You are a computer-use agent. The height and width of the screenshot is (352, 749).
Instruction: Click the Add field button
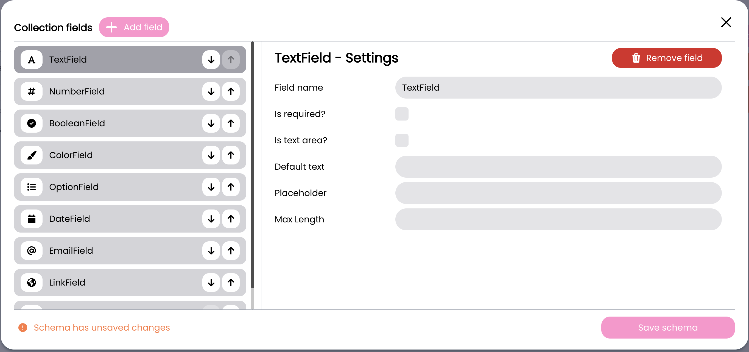134,27
